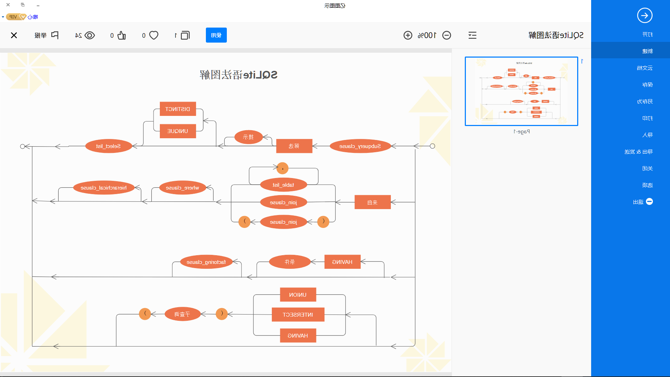Click the report flag icon (举报)

coord(55,35)
